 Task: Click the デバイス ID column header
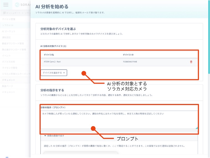point(128,55)
